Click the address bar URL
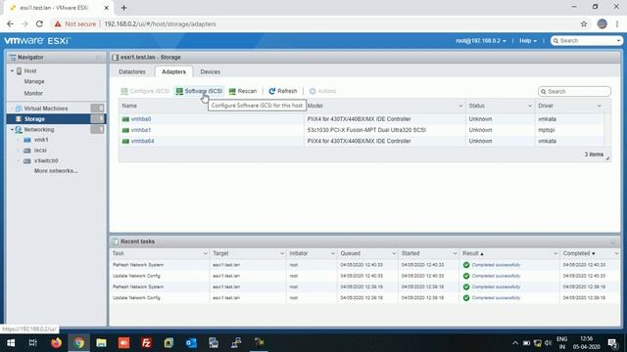 pyautogui.click(x=160, y=23)
